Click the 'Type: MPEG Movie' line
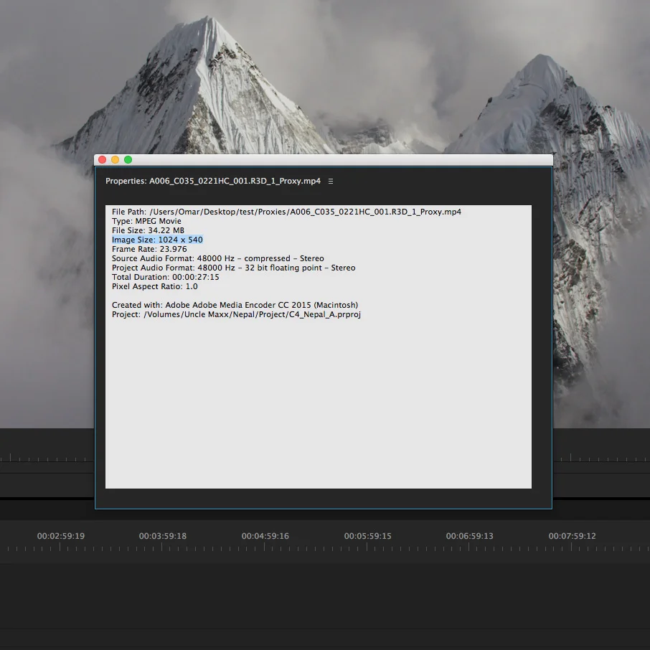This screenshot has height=650, width=650. coord(146,221)
